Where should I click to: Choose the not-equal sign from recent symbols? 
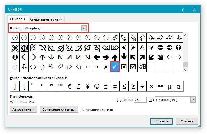115,86
